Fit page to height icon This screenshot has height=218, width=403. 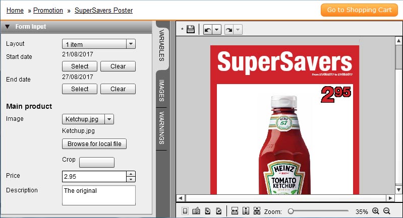click(246, 211)
